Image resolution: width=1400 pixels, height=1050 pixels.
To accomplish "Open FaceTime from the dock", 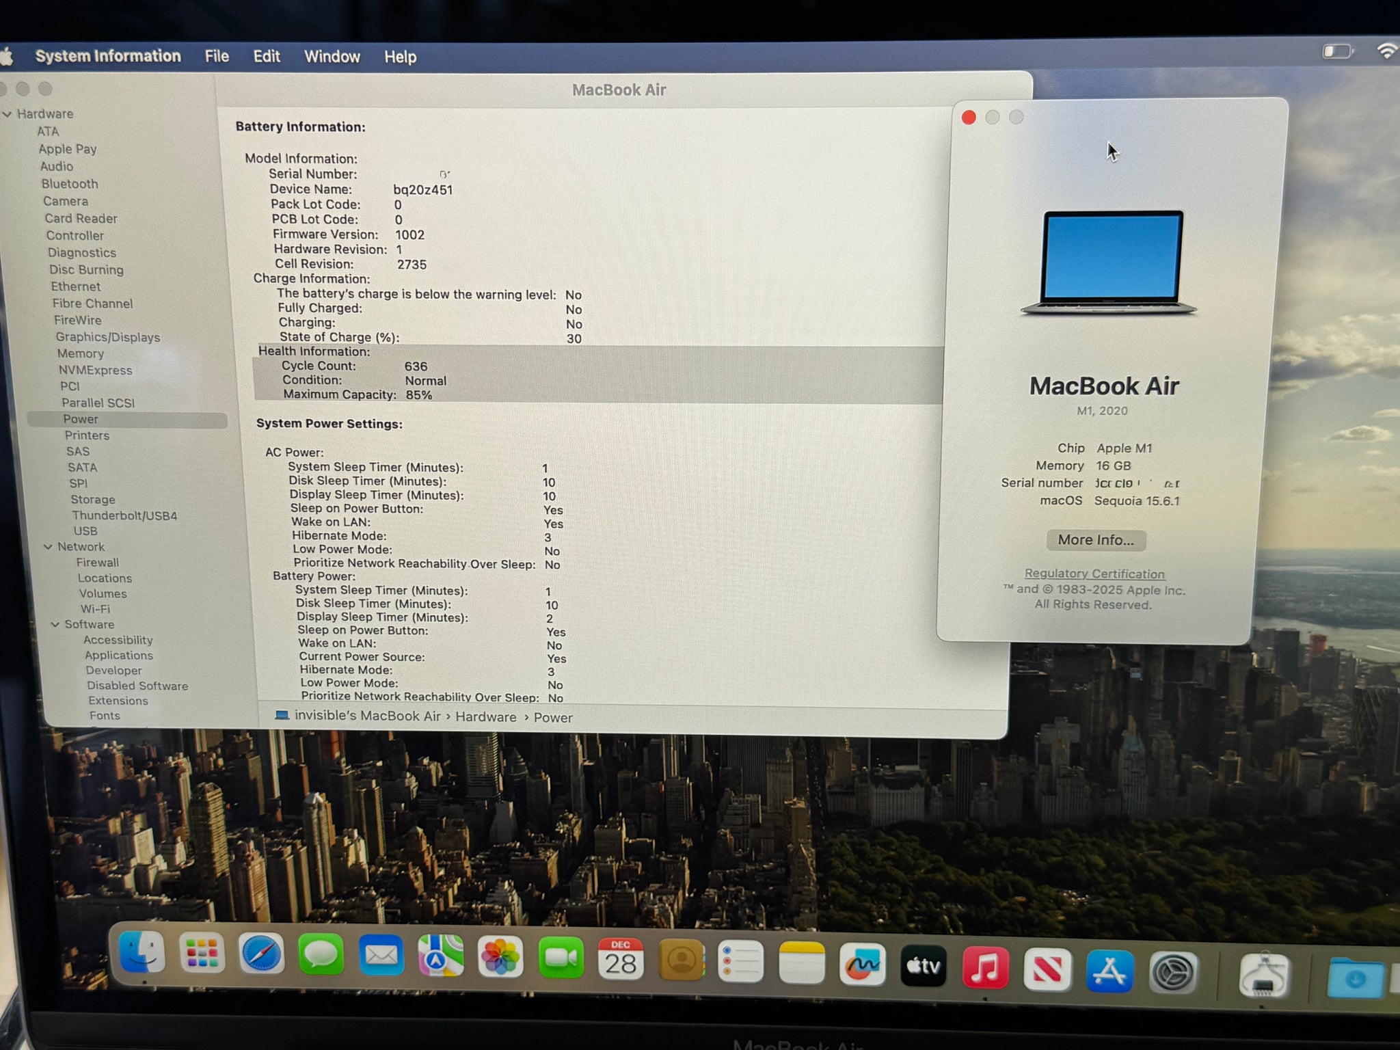I will point(561,957).
